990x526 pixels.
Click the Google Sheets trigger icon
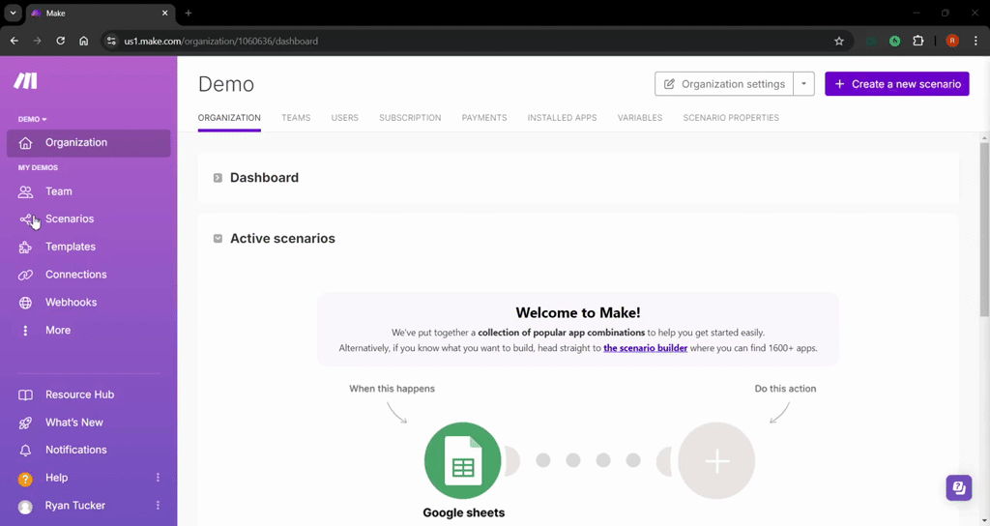pos(463,460)
